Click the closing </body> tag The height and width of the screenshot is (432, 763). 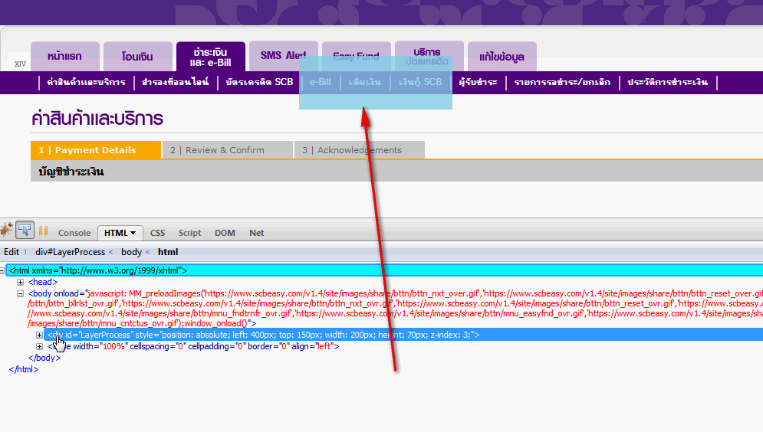[44, 358]
